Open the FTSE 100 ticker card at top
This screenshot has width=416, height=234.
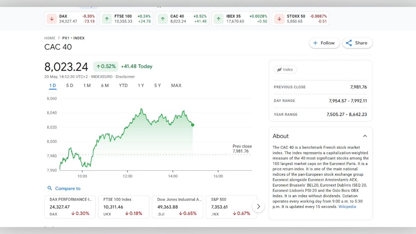[126, 19]
